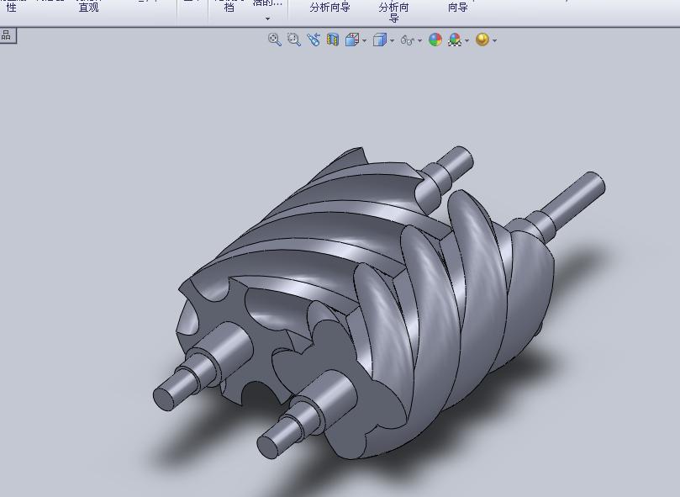Click the Zoom to Fit magnifier icon
680x497 pixels.
tap(274, 40)
